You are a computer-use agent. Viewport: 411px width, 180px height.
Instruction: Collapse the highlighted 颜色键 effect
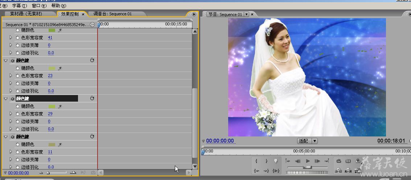6,99
